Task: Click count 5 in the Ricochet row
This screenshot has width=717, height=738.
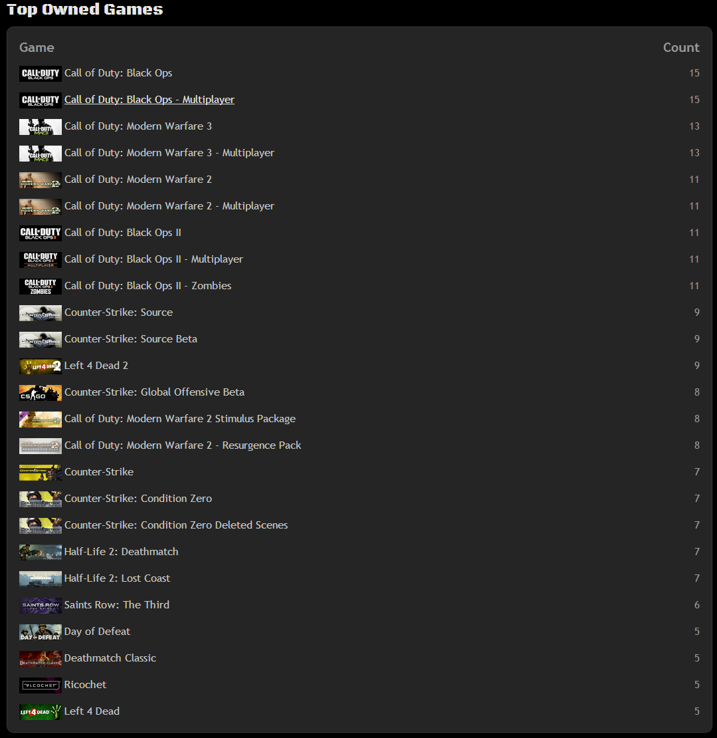Action: coord(697,685)
